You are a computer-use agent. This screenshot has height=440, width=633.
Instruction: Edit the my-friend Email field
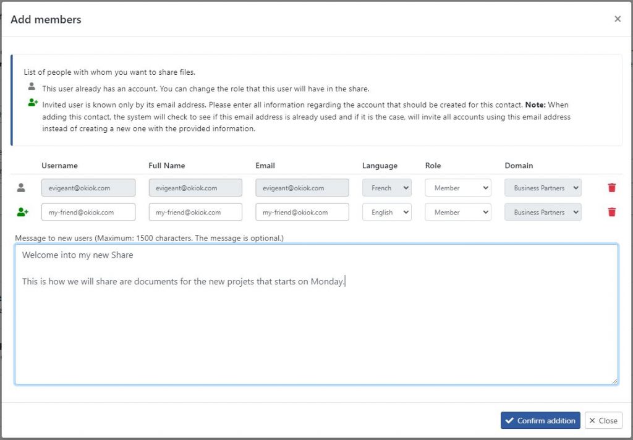point(302,212)
